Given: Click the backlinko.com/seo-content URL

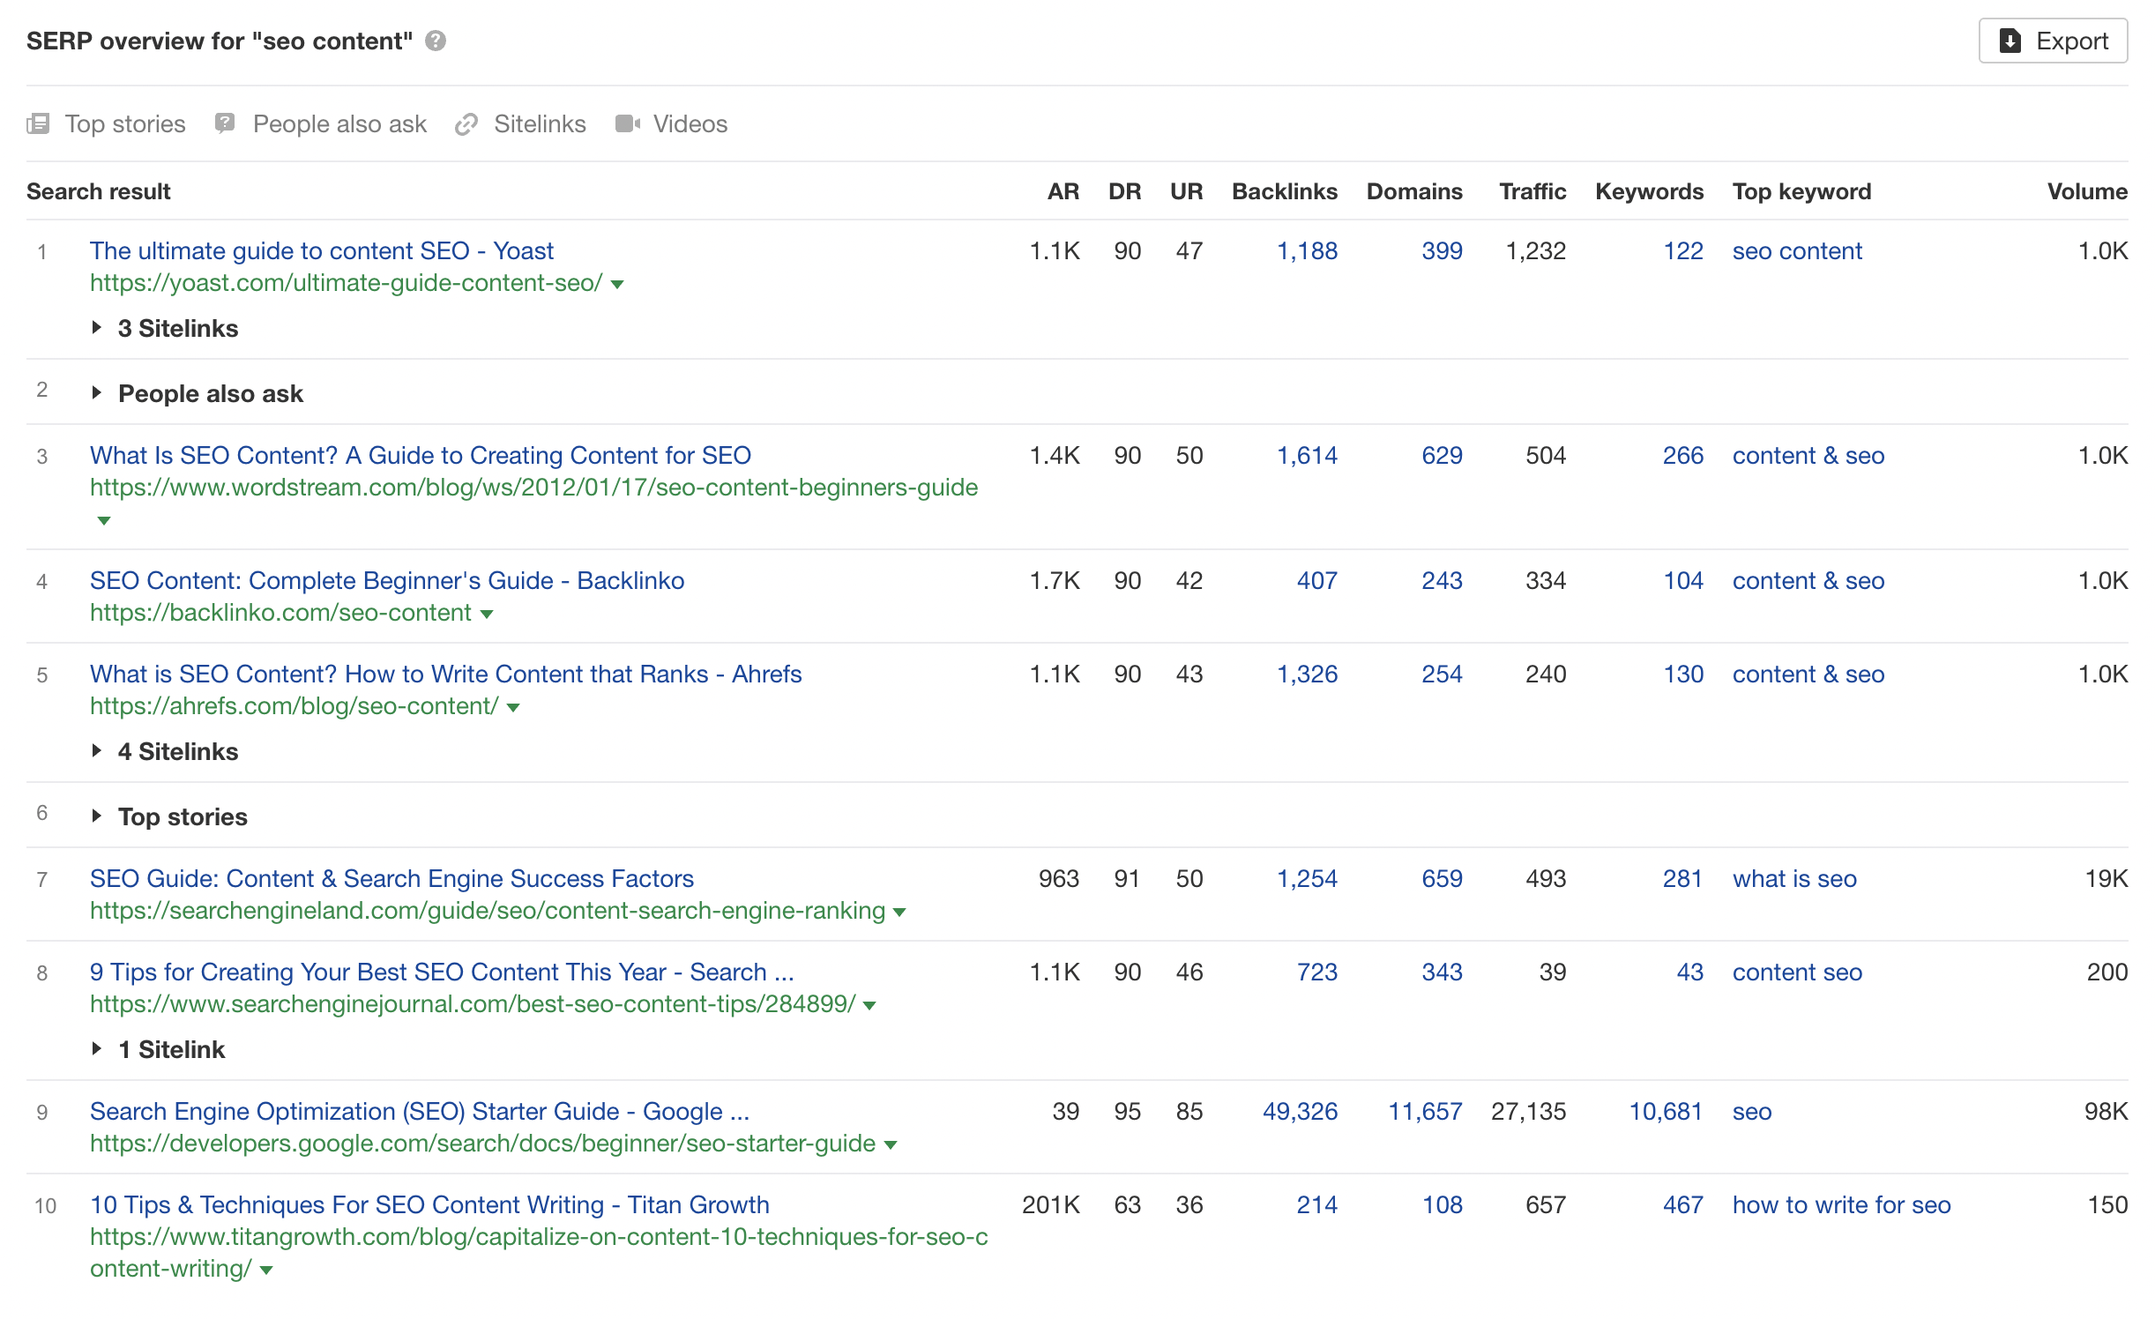Looking at the screenshot, I should (x=280, y=612).
